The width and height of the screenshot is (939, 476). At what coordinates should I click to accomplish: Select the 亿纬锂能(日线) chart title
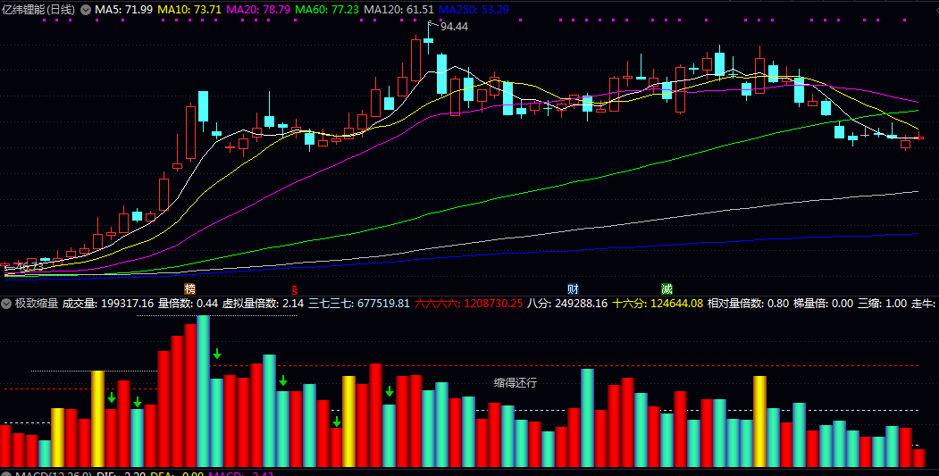pyautogui.click(x=38, y=10)
